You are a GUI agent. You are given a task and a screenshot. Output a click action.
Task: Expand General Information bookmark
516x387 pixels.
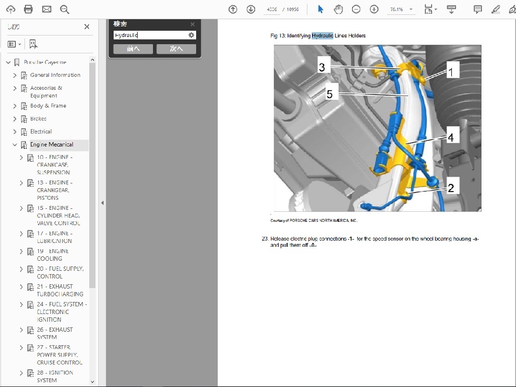pos(15,75)
